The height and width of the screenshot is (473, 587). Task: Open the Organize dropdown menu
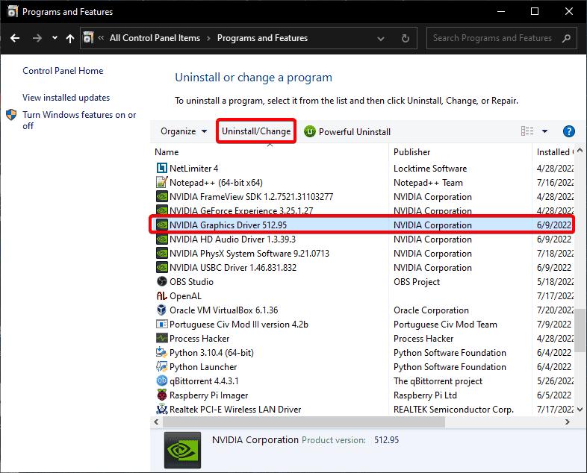183,131
